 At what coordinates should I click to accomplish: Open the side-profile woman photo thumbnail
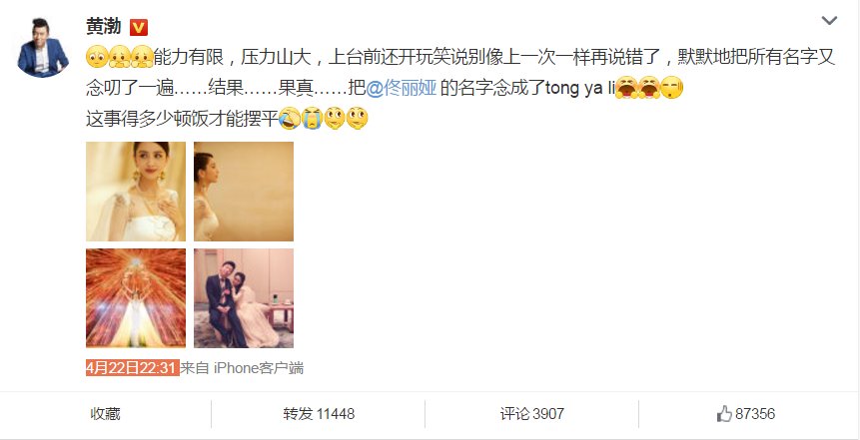pos(244,192)
